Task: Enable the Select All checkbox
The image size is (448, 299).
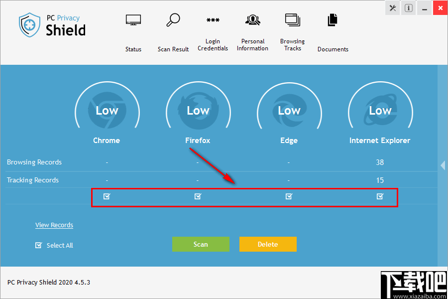Action: (38, 245)
